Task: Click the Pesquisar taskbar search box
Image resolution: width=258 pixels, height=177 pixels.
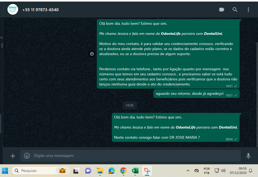Action: pyautogui.click(x=41, y=171)
